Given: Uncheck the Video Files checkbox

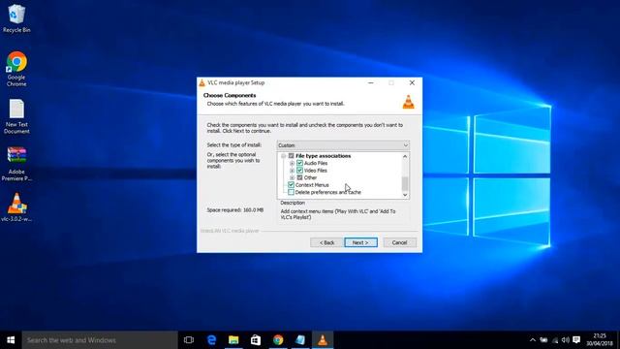Looking at the screenshot, I should click(299, 171).
